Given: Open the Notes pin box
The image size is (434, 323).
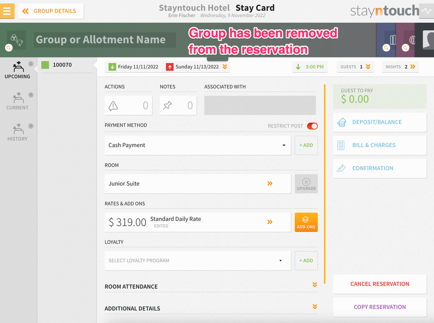Looking at the screenshot, I should tap(178, 105).
